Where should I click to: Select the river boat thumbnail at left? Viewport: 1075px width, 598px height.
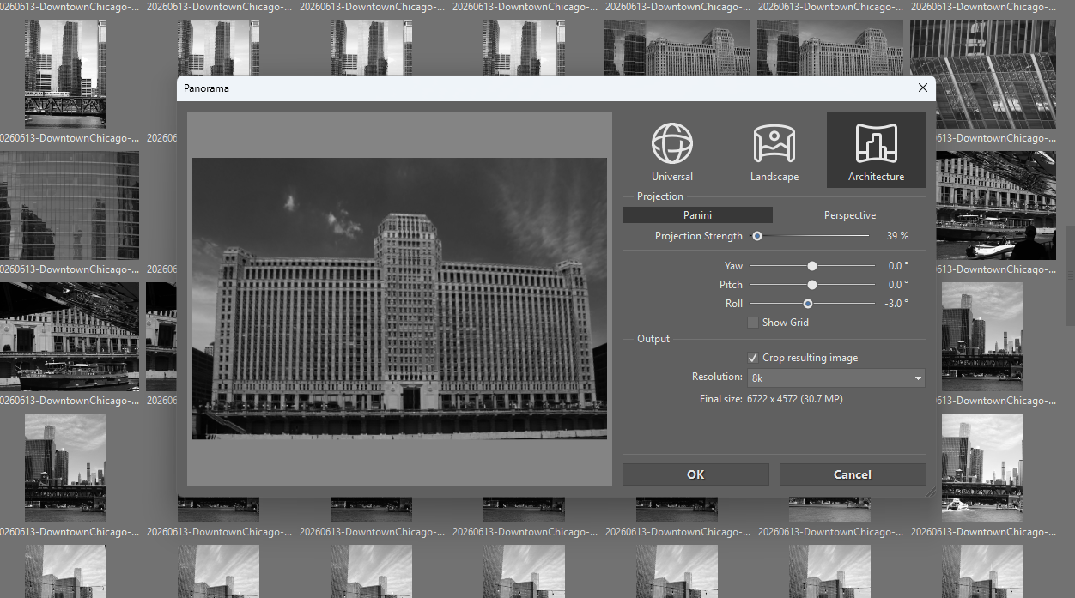70,336
